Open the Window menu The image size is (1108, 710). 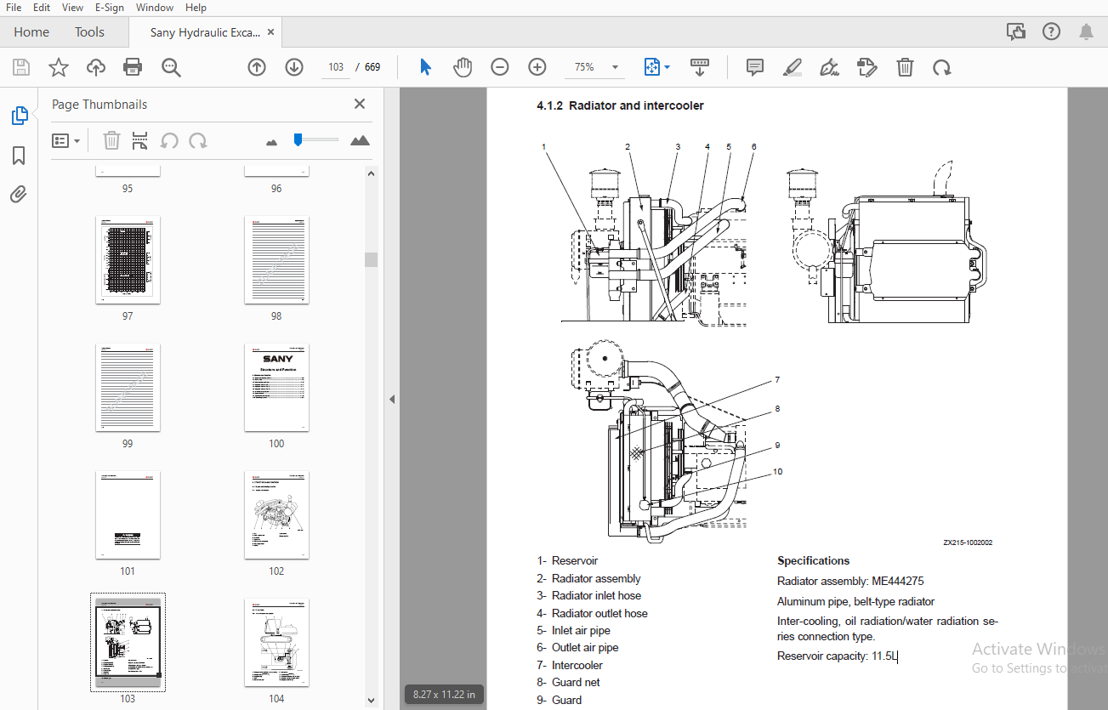tap(155, 8)
